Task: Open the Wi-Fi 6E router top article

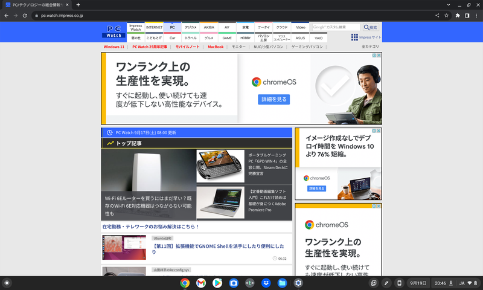Action: pos(149,184)
